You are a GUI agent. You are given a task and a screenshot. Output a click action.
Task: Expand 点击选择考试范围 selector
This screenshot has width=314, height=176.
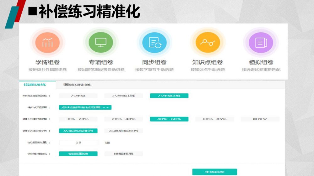[x=85, y=107]
